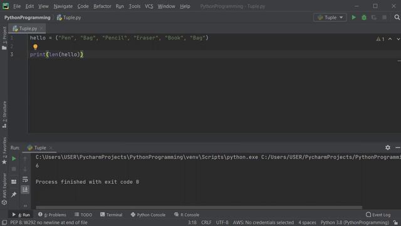The image size is (401, 226).
Task: Open the Window menu
Action: 166,6
